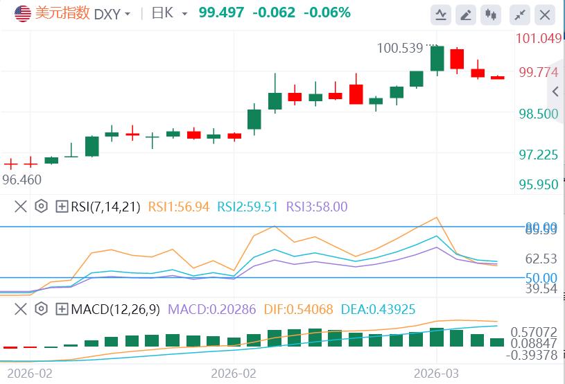Click the change value -0.062
565x384 pixels.
[x=274, y=13]
